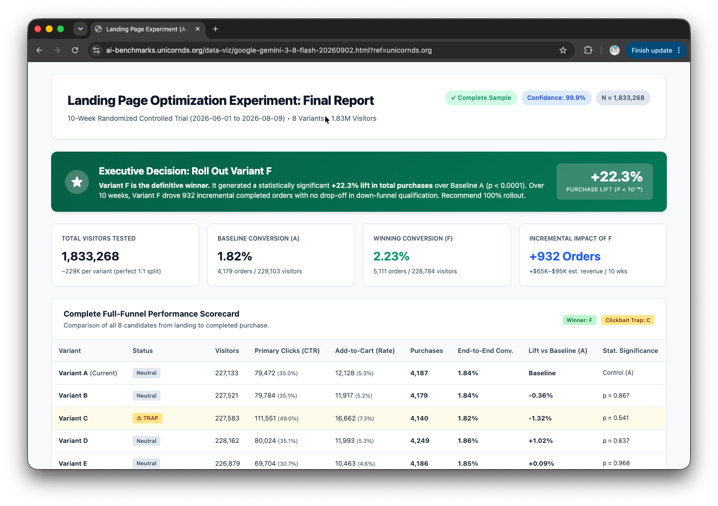
Task: Reload the current page
Action: [75, 50]
